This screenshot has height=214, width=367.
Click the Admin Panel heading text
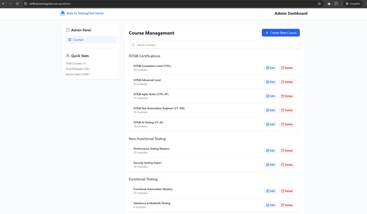click(81, 30)
